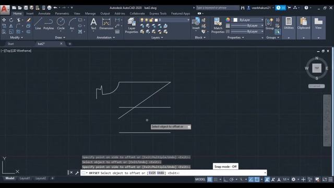Click the customize wrench icon on command line
The image size is (334, 188).
pos(77,173)
